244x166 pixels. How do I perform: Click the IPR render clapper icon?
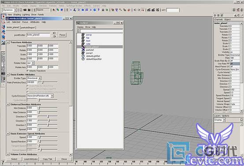[153, 10]
